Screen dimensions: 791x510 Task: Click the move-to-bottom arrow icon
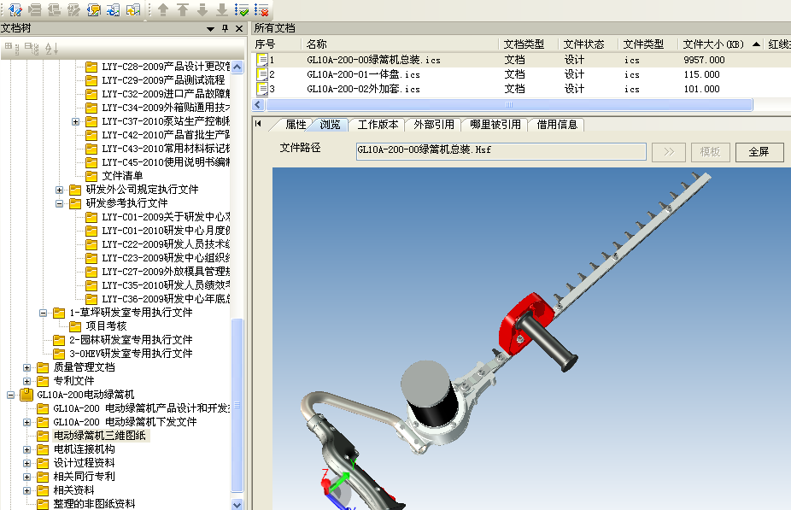point(223,10)
